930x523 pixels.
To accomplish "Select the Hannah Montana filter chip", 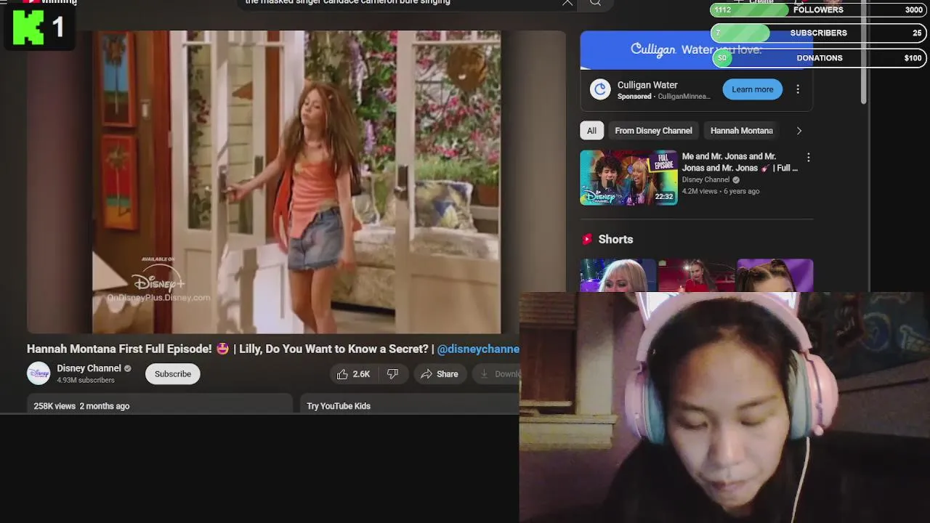I will pos(741,131).
